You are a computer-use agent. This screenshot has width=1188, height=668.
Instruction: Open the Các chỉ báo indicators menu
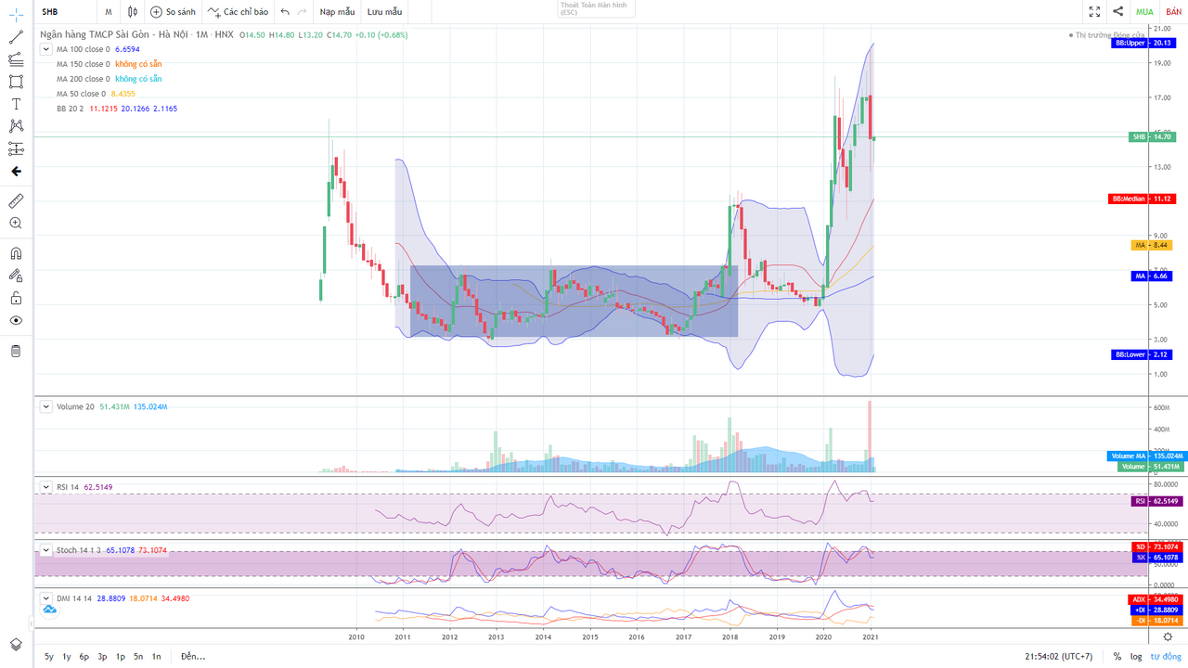click(239, 12)
